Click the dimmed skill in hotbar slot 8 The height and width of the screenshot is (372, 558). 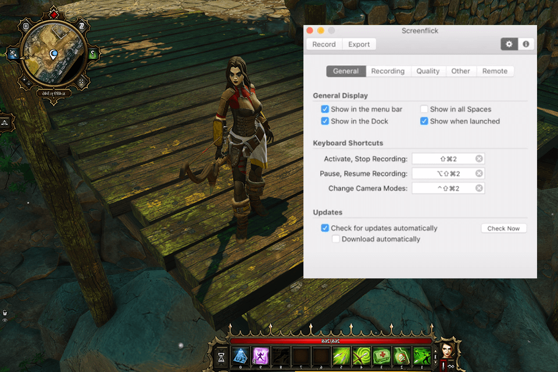pyautogui.click(x=281, y=356)
